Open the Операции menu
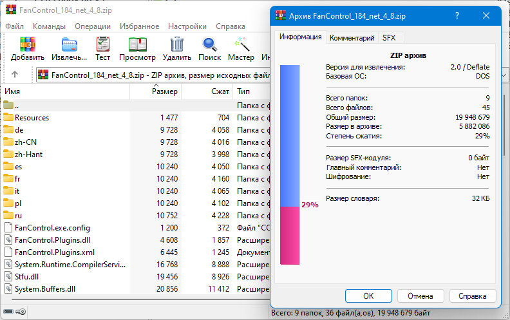510x320 pixels. tap(93, 26)
